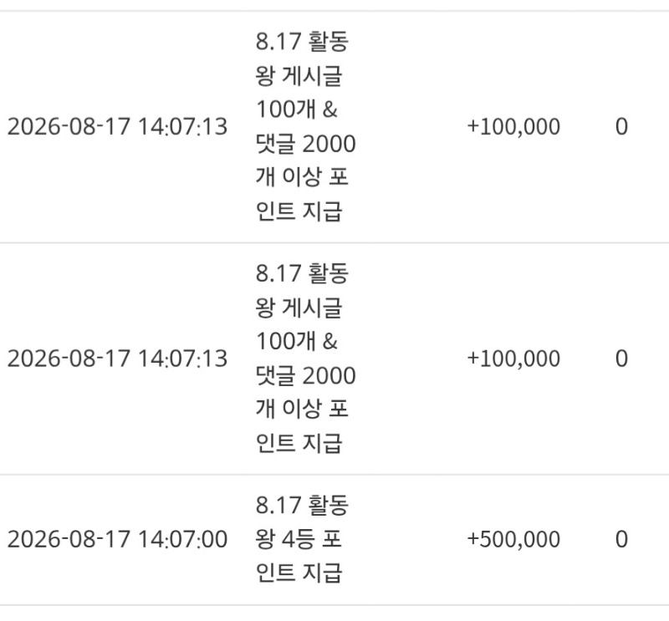This screenshot has height=621, width=669.
Task: Click the 100개 & line in the middle row
Action: pyautogui.click(x=297, y=341)
